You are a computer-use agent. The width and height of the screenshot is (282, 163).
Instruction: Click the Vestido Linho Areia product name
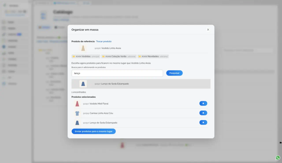[111, 48]
